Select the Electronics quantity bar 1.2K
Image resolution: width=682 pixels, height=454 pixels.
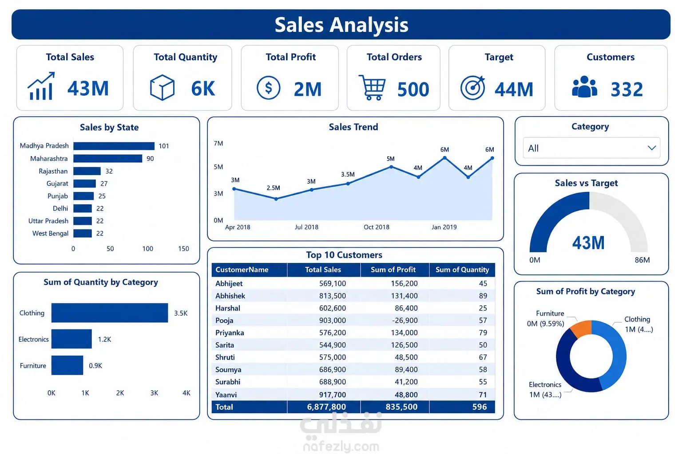(x=71, y=339)
